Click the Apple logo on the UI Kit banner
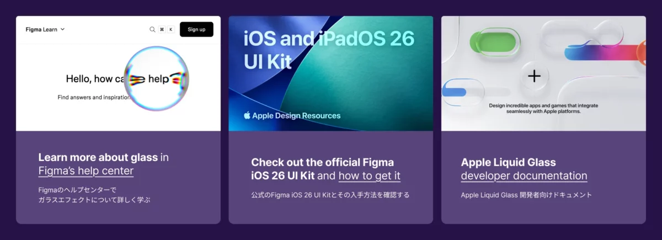The height and width of the screenshot is (240, 662). pos(247,115)
